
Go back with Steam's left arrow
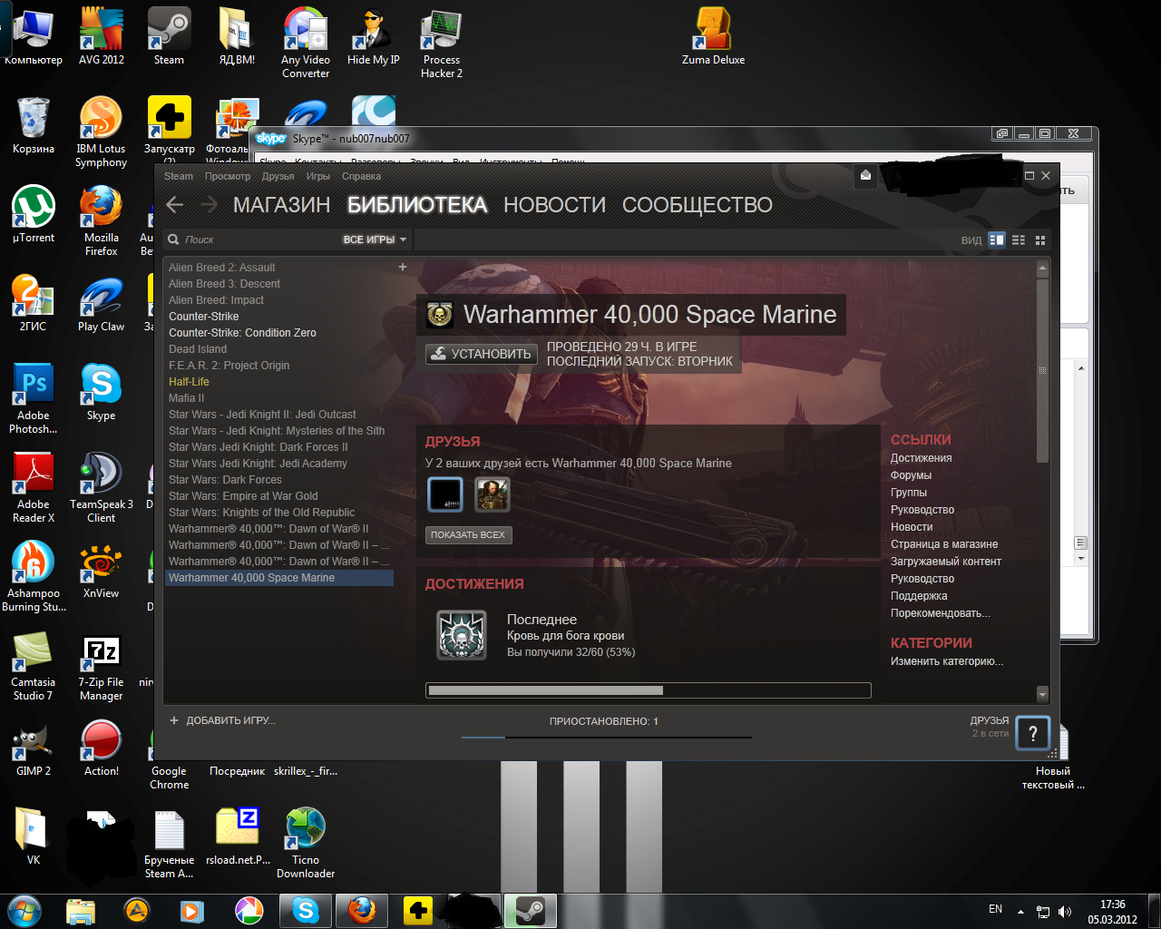[175, 205]
